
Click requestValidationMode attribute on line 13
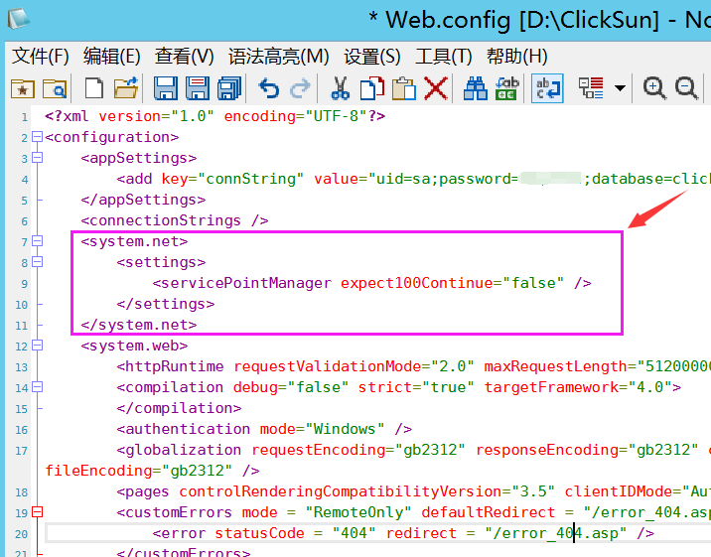tap(328, 366)
